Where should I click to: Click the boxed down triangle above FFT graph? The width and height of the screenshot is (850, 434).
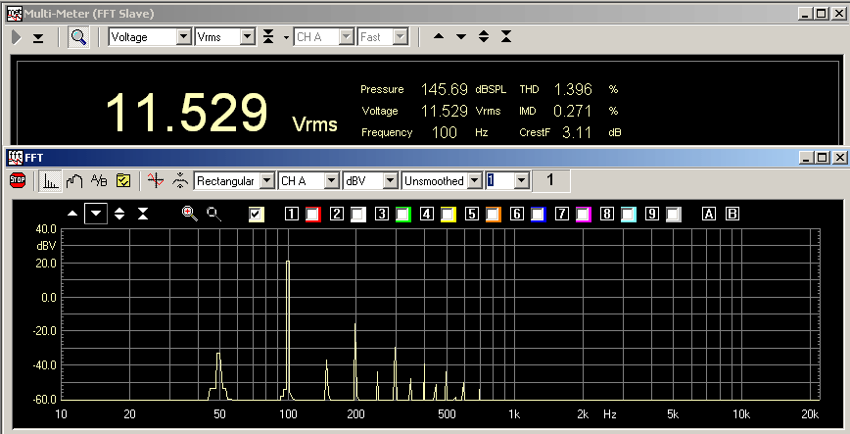point(95,214)
